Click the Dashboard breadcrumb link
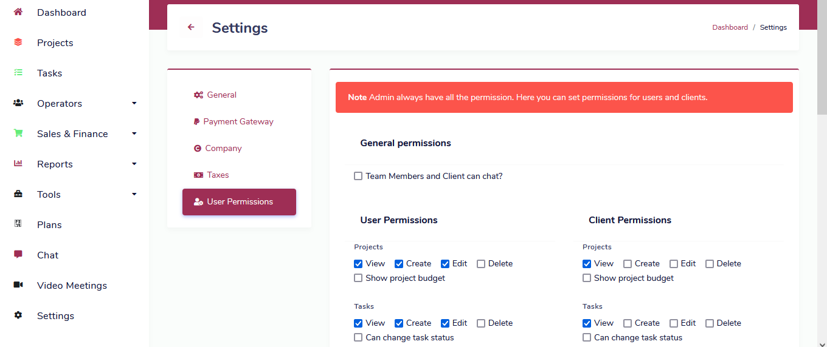 pyautogui.click(x=730, y=27)
